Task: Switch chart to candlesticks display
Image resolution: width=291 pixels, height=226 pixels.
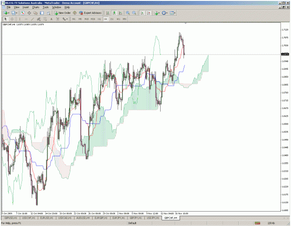Action: pyautogui.click(x=114, y=13)
